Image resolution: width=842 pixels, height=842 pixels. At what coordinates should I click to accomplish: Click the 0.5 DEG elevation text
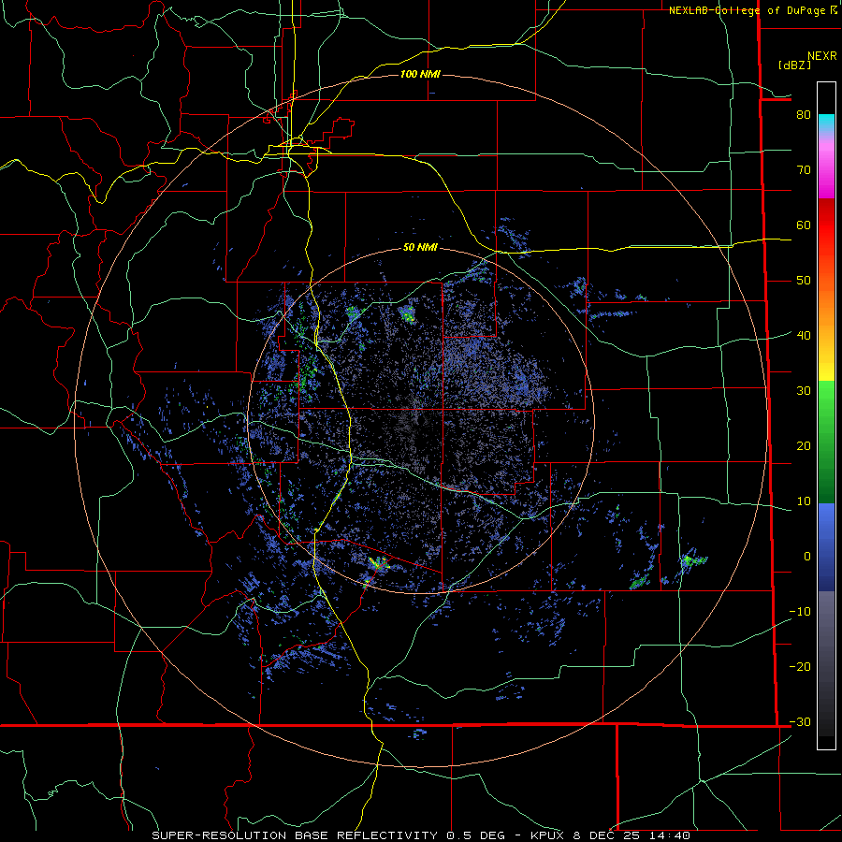click(x=476, y=835)
